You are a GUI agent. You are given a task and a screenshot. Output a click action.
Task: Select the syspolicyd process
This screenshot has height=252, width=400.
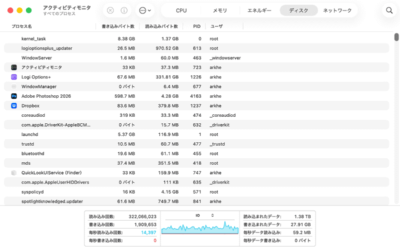(196, 192)
